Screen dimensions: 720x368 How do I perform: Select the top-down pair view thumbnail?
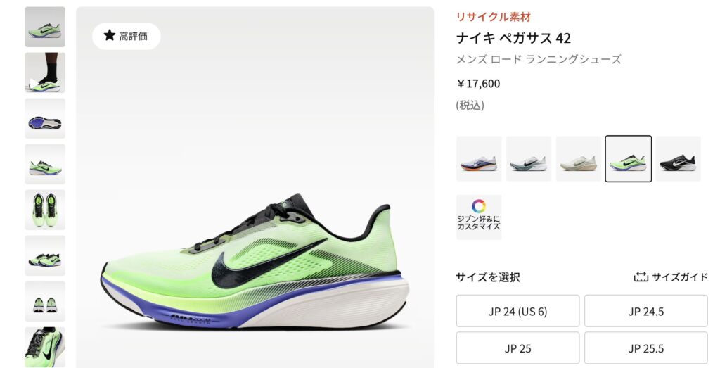tap(45, 210)
